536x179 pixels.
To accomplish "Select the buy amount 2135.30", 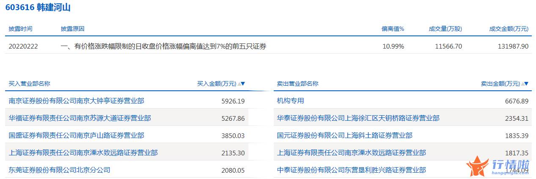I will (x=233, y=153).
